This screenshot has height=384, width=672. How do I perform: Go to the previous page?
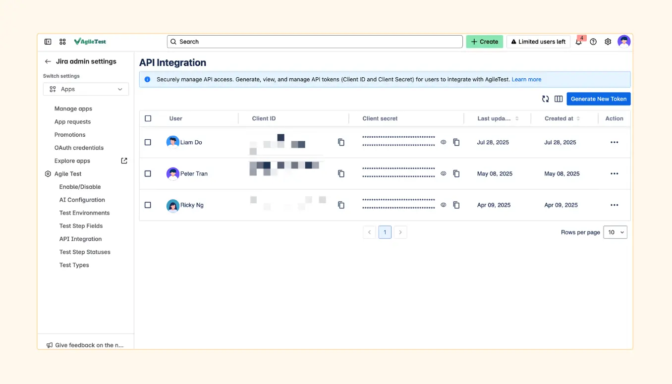tap(369, 232)
